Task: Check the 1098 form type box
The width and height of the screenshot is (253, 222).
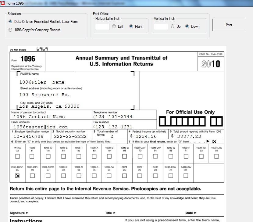Action: 32,156
